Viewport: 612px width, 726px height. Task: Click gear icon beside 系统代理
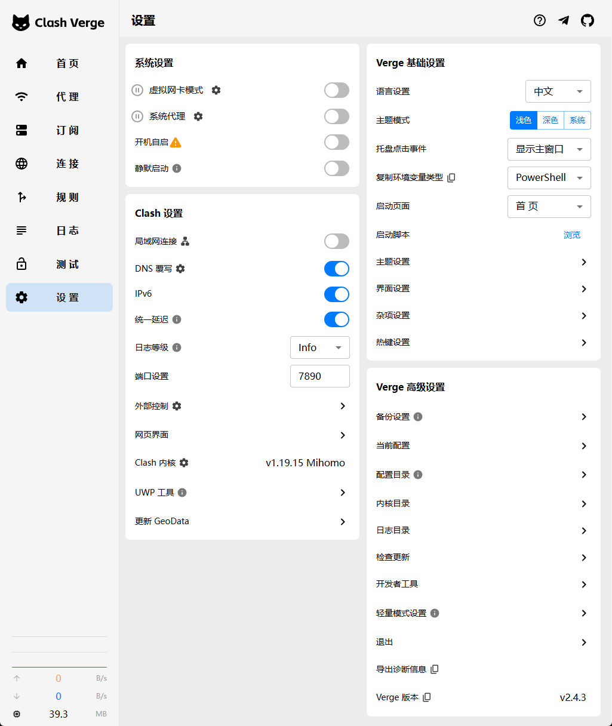click(x=198, y=116)
